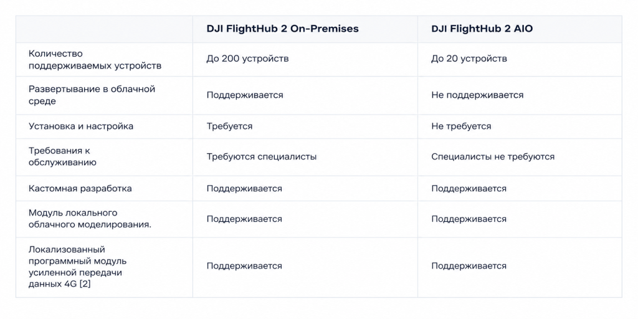Click the 'Требуется' cell under On-Premises

click(229, 126)
